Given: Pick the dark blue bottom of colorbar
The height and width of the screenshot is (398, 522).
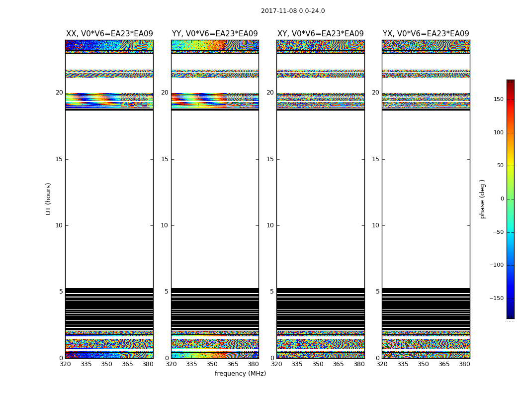Looking at the screenshot, I should click(x=510, y=315).
